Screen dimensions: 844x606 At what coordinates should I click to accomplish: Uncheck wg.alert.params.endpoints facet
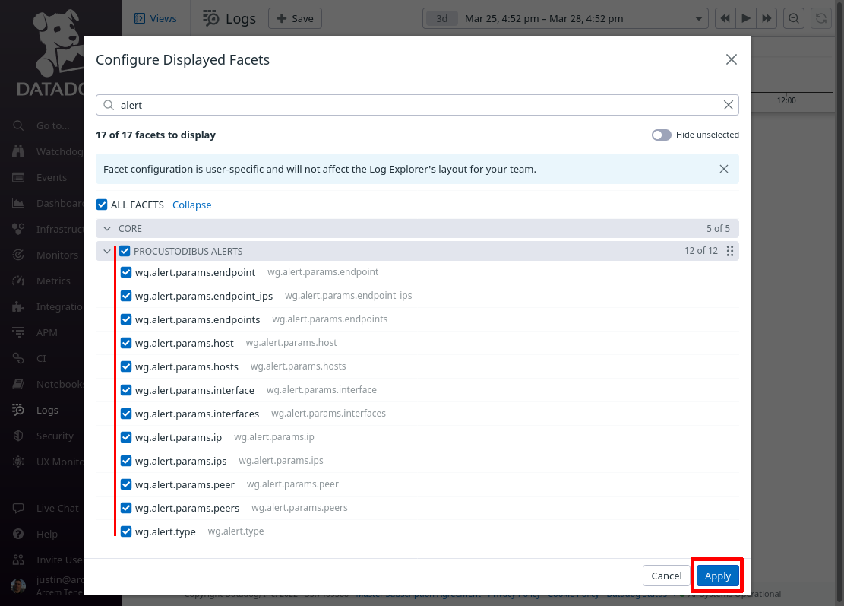(x=126, y=319)
